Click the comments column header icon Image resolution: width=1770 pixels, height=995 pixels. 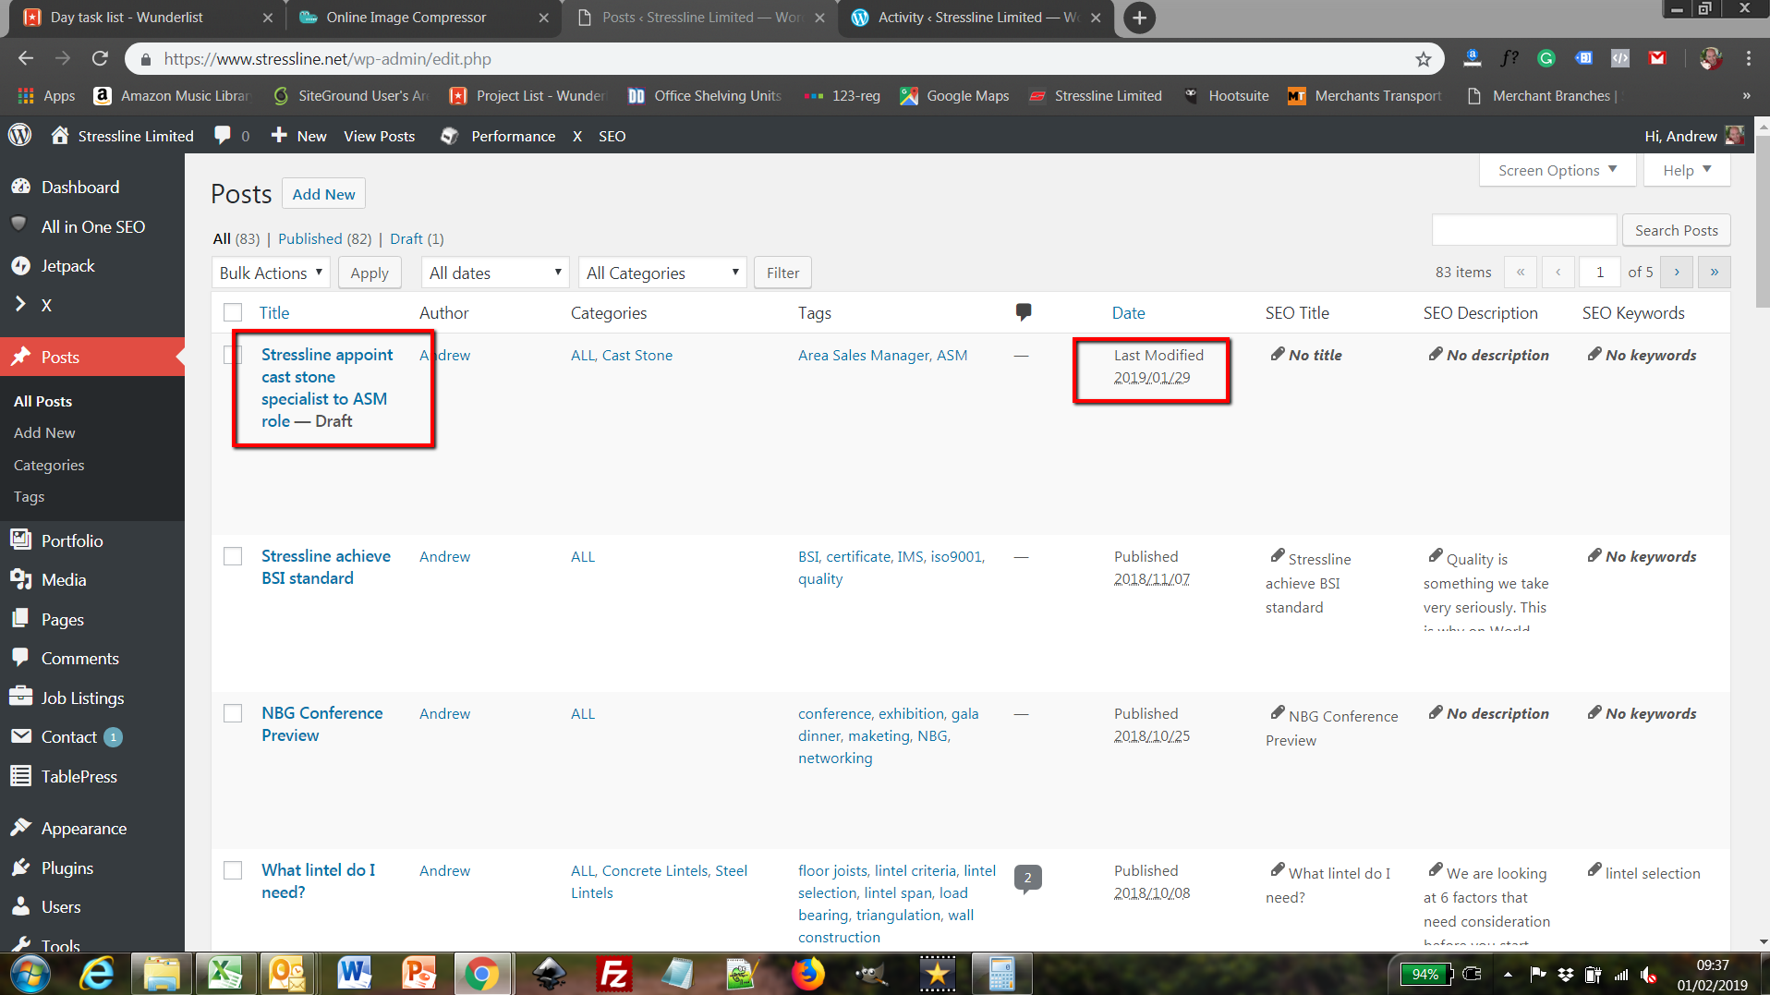coord(1024,312)
